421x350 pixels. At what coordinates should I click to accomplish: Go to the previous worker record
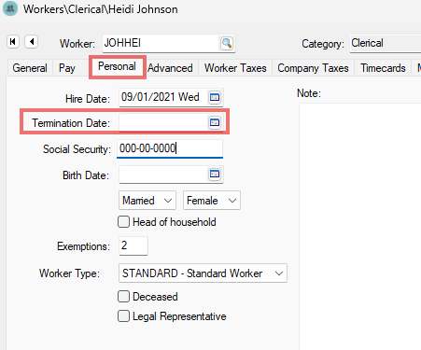(32, 41)
